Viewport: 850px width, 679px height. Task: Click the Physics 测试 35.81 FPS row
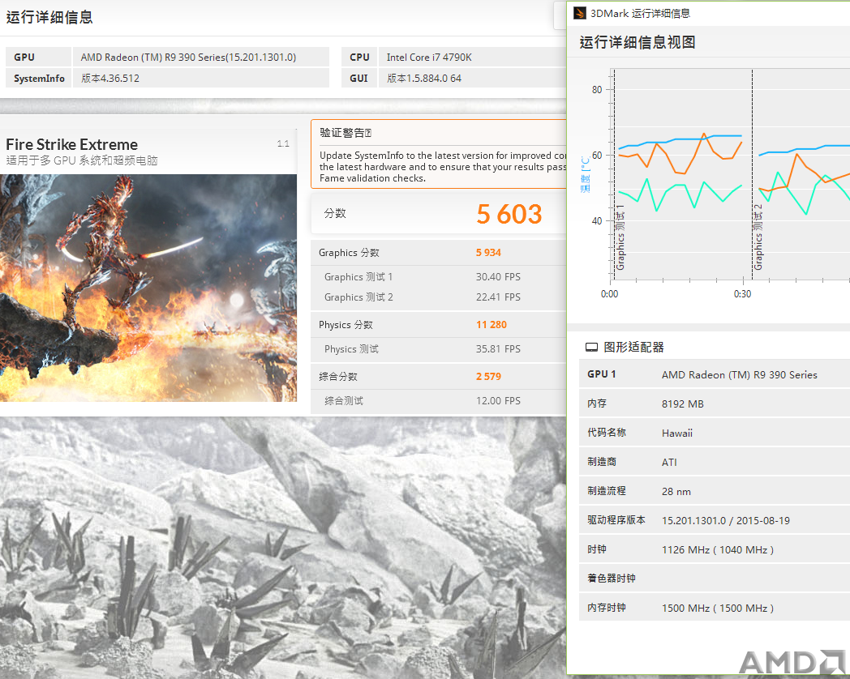pyautogui.click(x=439, y=348)
